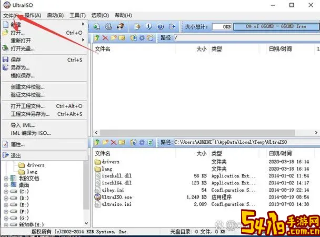The image size is (320, 237).
Task: Click gear icon in local pane toolbar
Action: click(142, 142)
